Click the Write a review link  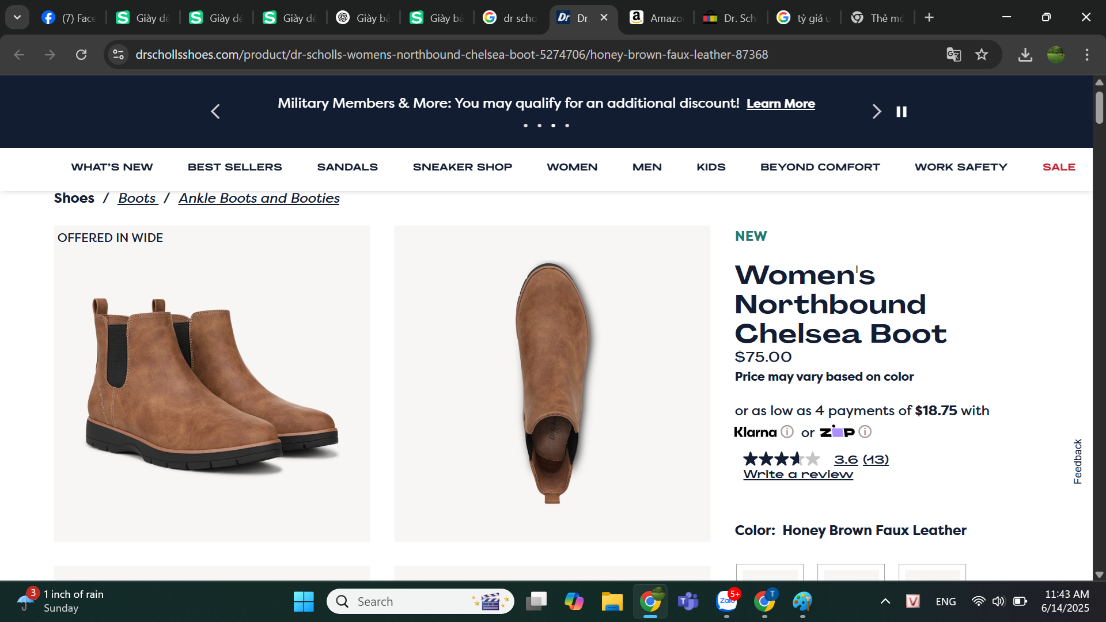[798, 475]
